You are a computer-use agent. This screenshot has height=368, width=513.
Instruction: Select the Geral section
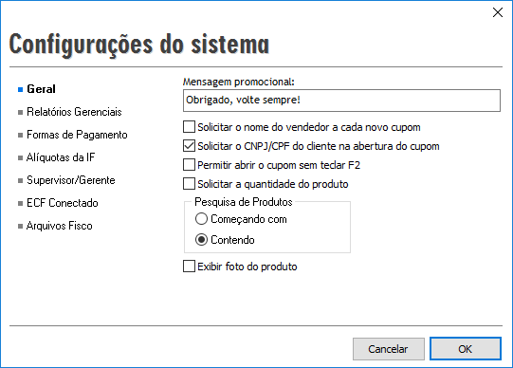pos(41,89)
